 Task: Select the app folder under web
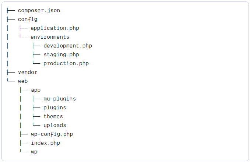pyautogui.click(x=36, y=90)
